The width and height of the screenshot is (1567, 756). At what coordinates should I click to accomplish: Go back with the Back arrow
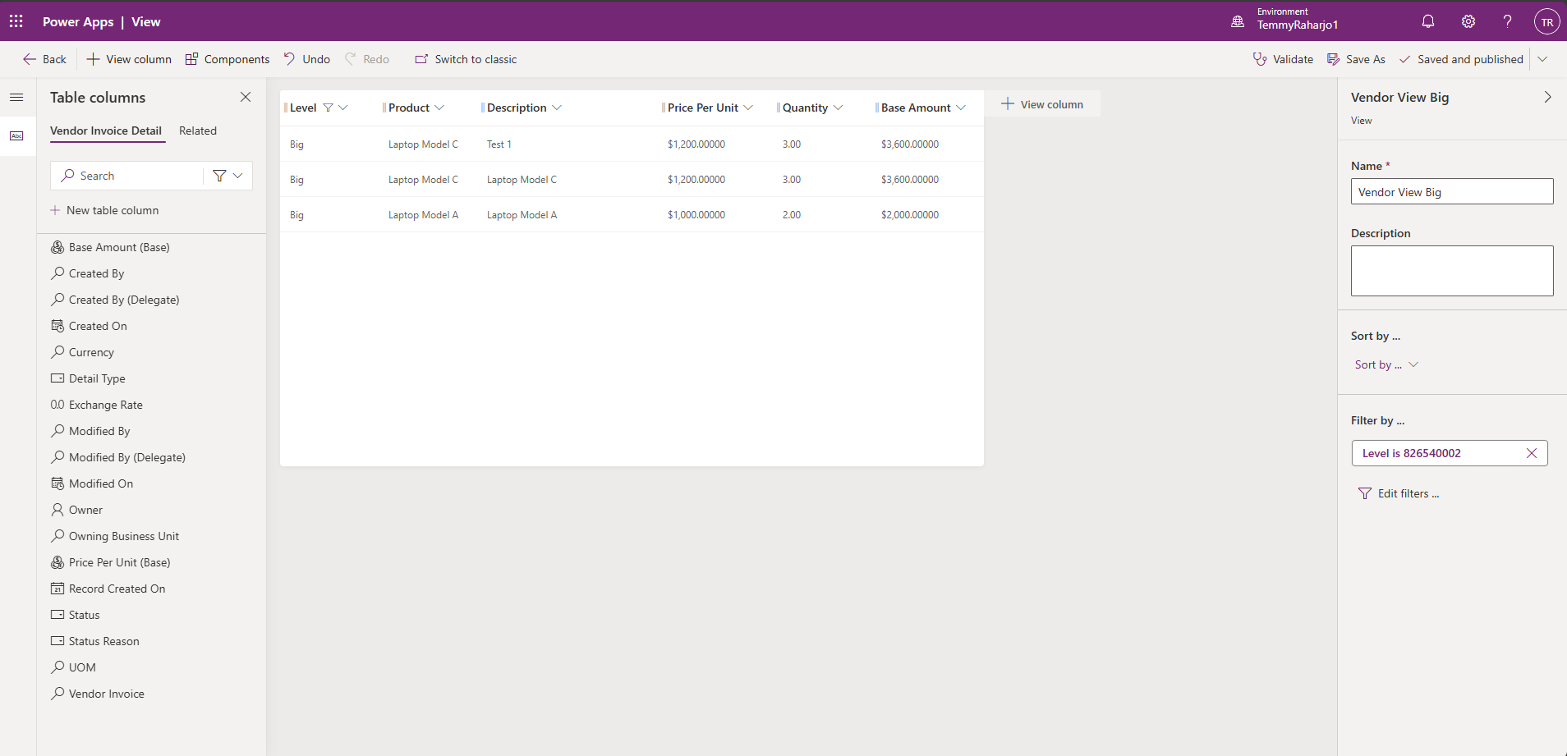coord(44,59)
